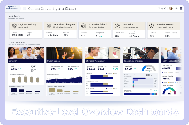Screen dimensions: 189x125
Task: Click the 33.6% success rate gauge
Action: coord(149,69)
